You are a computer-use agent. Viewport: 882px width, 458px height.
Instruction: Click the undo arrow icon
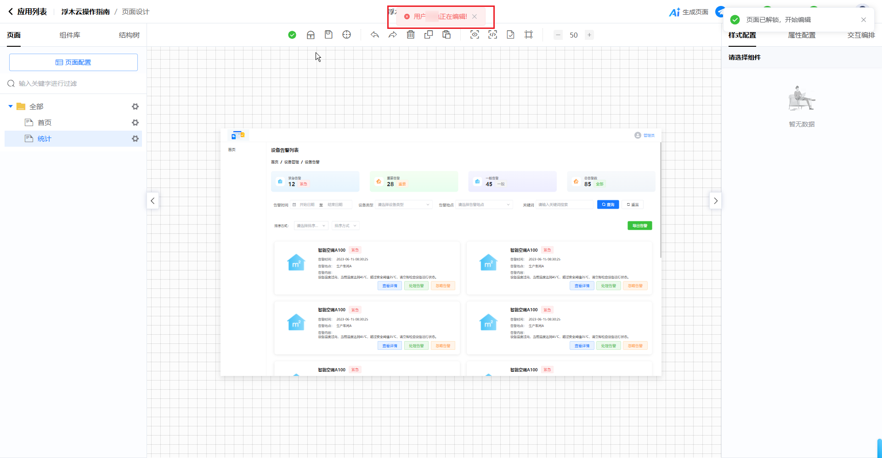pyautogui.click(x=375, y=35)
